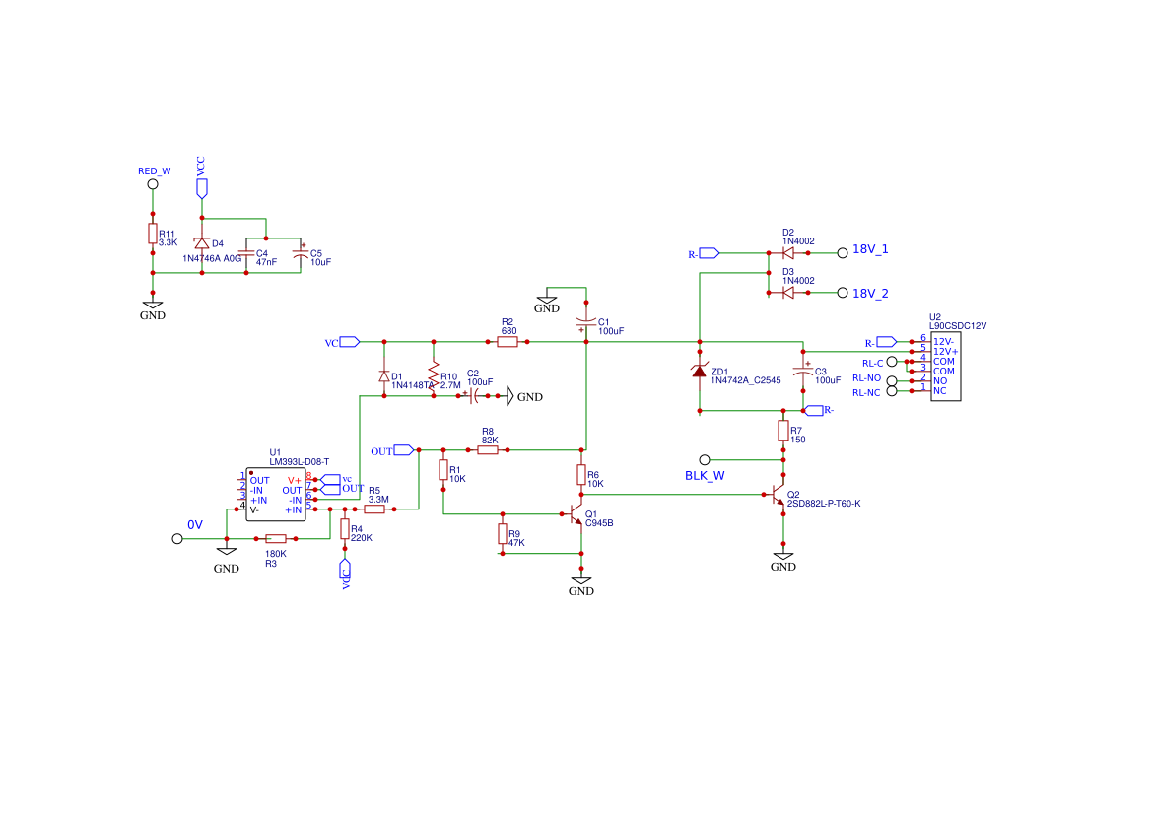
Task: Click the "2SD882L-P-T60-K" part label
Action: pos(824,505)
